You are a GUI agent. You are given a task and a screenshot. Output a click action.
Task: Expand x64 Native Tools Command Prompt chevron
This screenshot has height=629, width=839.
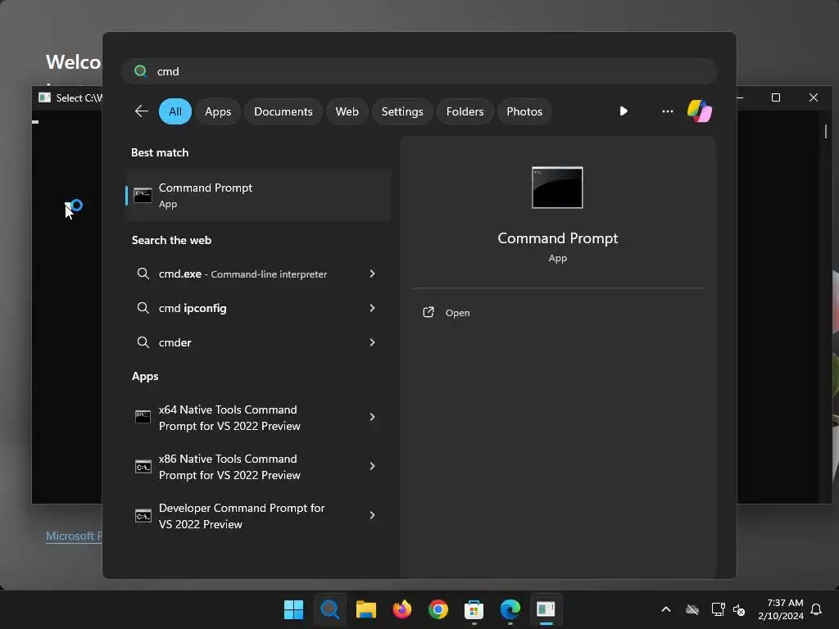pyautogui.click(x=373, y=417)
